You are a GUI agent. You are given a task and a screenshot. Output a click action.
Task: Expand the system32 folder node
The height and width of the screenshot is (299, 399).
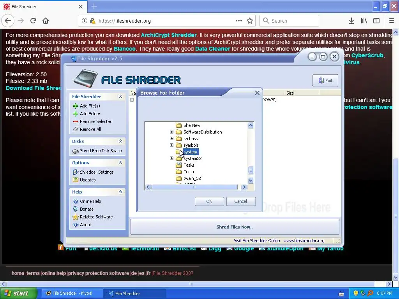171,158
